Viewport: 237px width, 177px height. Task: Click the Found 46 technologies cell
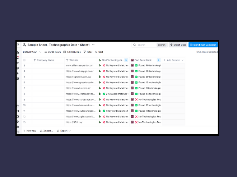coord(146,65)
